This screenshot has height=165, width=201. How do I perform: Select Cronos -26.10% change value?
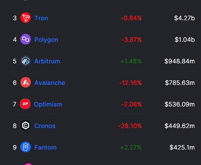click(130, 126)
